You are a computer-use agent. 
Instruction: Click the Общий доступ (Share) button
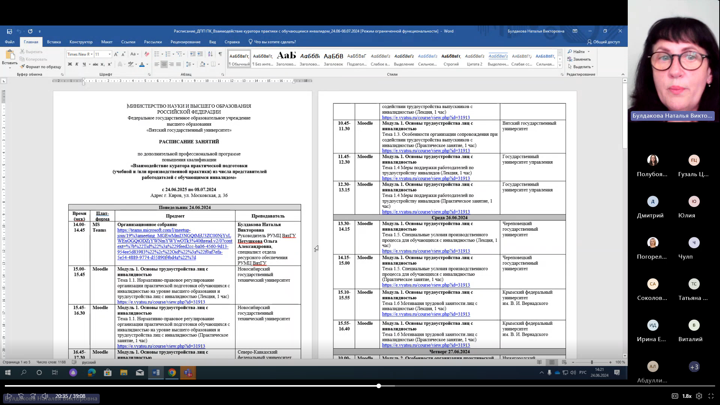click(x=603, y=42)
